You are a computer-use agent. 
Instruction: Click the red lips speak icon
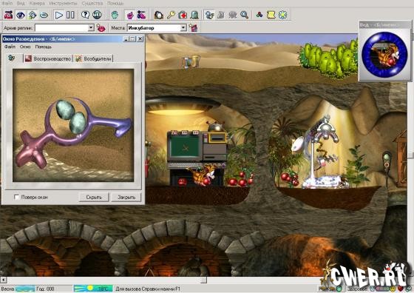coord(101,27)
